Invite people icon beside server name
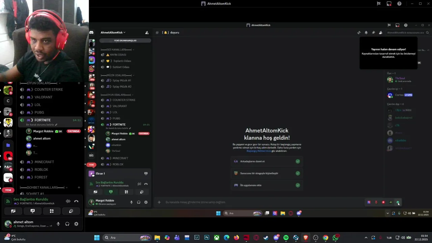This screenshot has width=432, height=243. pyautogui.click(x=147, y=33)
